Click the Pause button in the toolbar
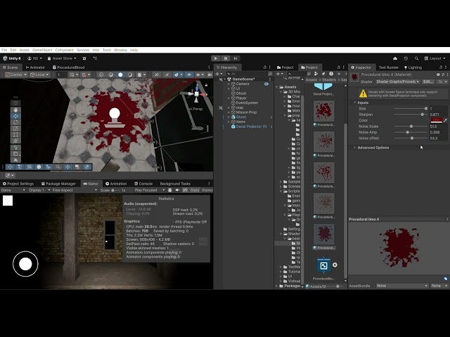Viewport: 450px width, 337px height. click(x=226, y=58)
